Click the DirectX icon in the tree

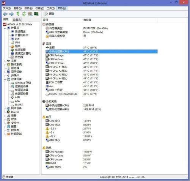8,112
